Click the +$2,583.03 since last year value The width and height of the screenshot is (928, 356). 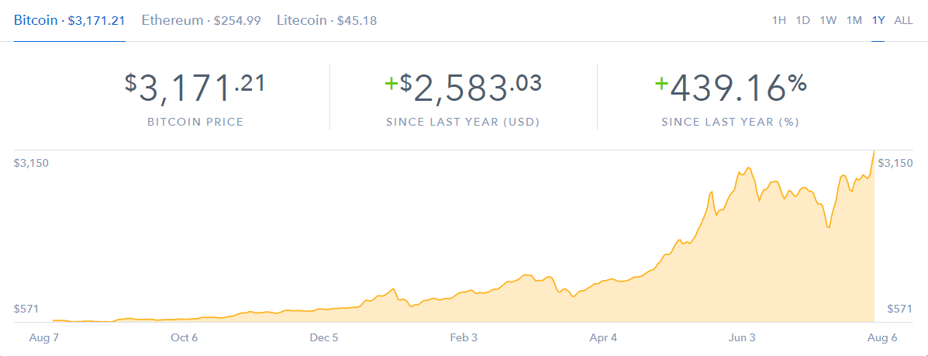pos(463,89)
